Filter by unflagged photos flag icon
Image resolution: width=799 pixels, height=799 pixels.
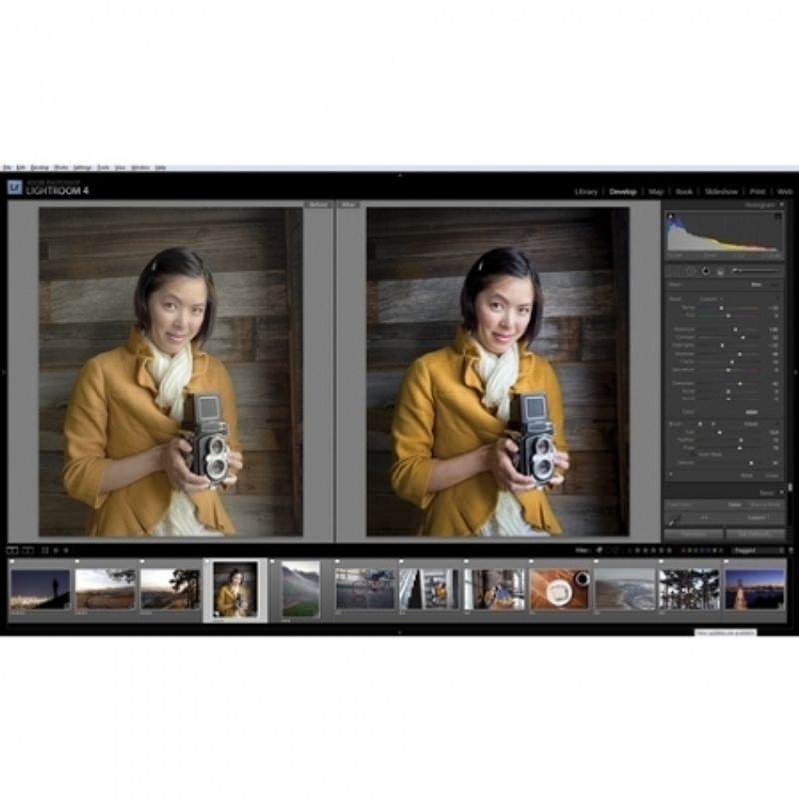coord(608,550)
